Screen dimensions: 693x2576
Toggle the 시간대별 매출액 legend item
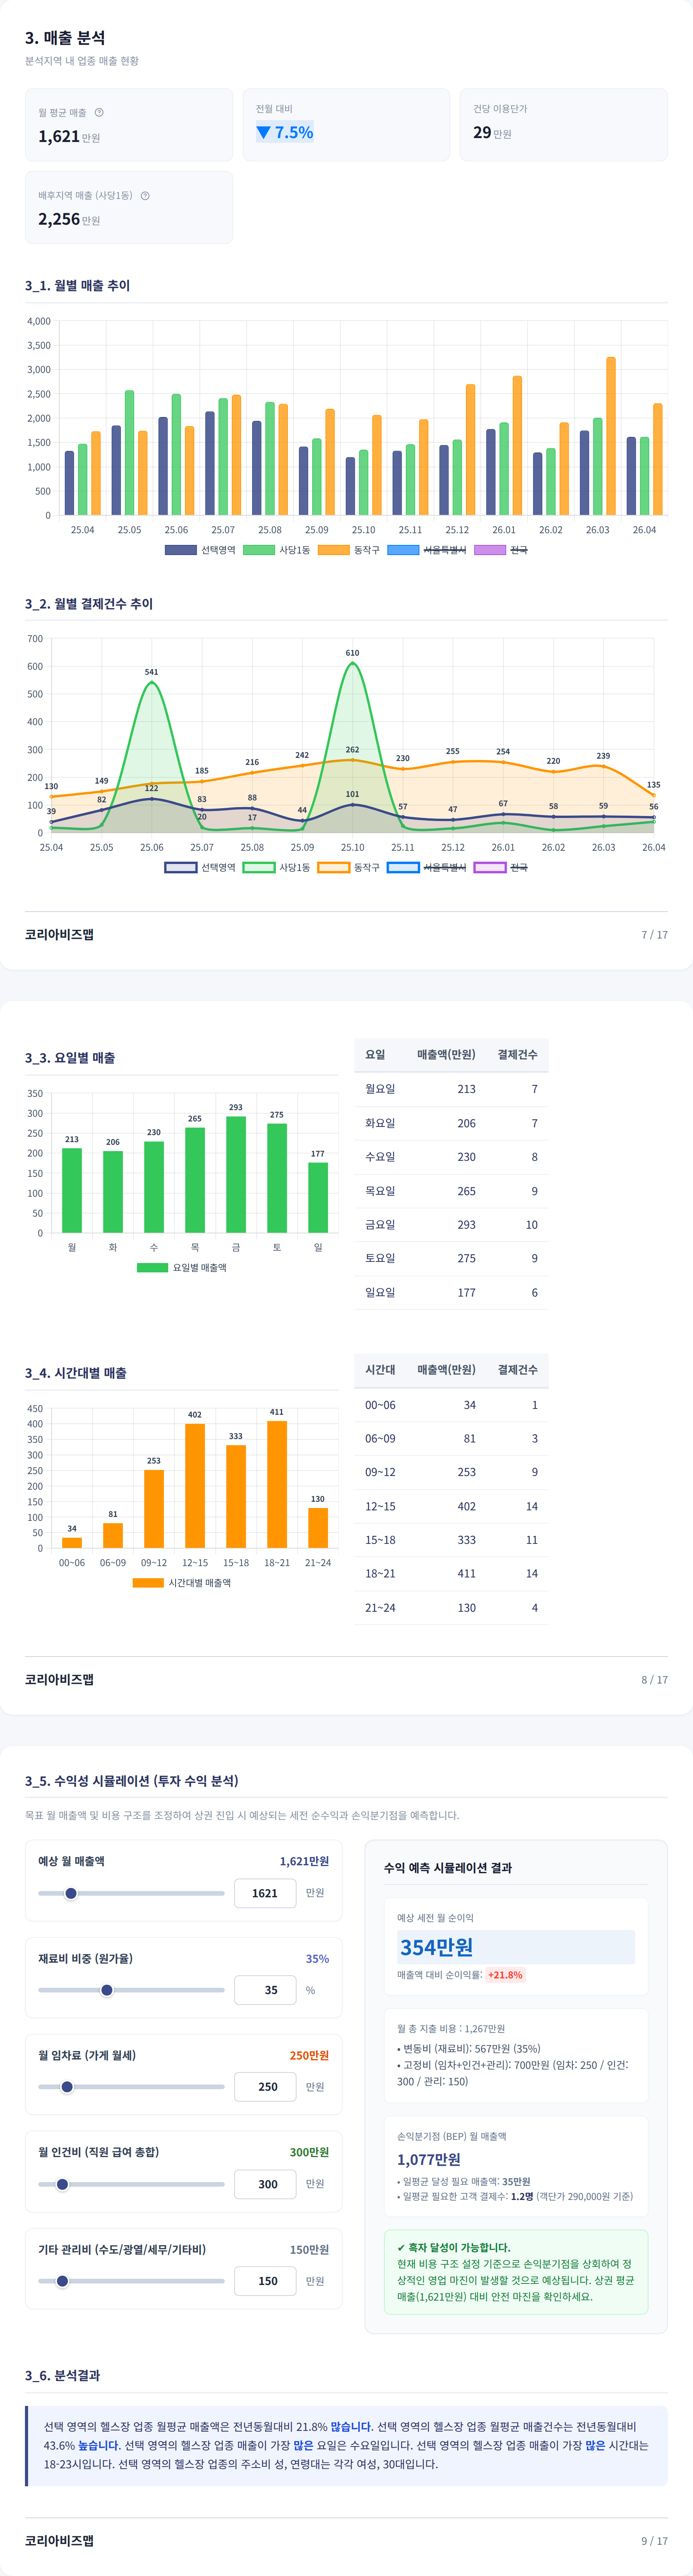tap(182, 1582)
